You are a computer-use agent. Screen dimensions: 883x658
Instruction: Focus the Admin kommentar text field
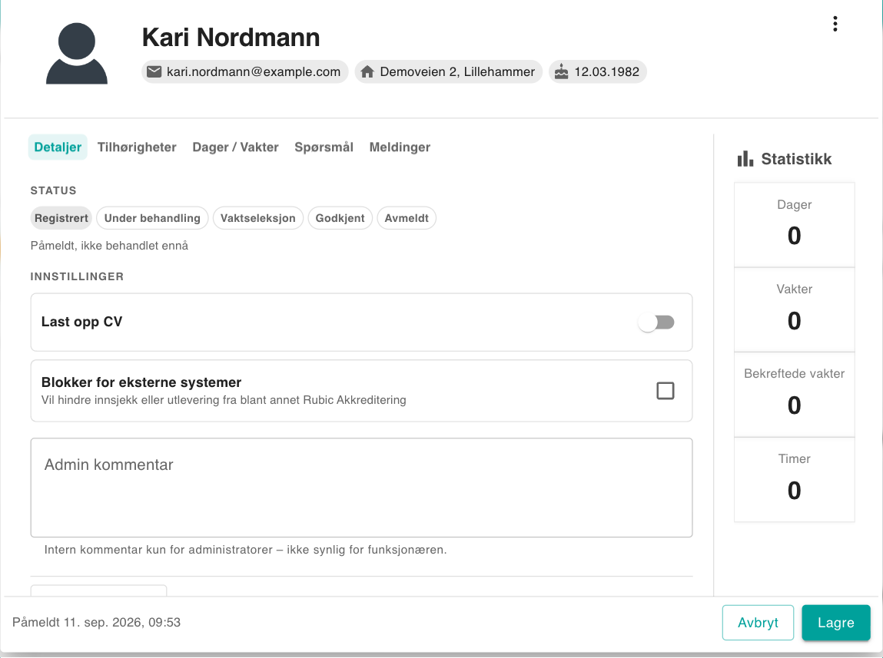click(x=361, y=488)
